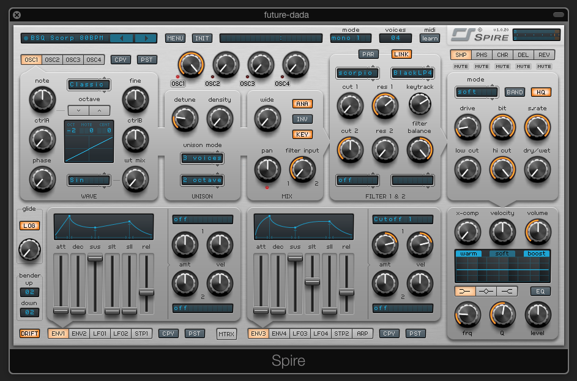
Task: Click the ENV1 sus slider handle
Action: click(95, 257)
